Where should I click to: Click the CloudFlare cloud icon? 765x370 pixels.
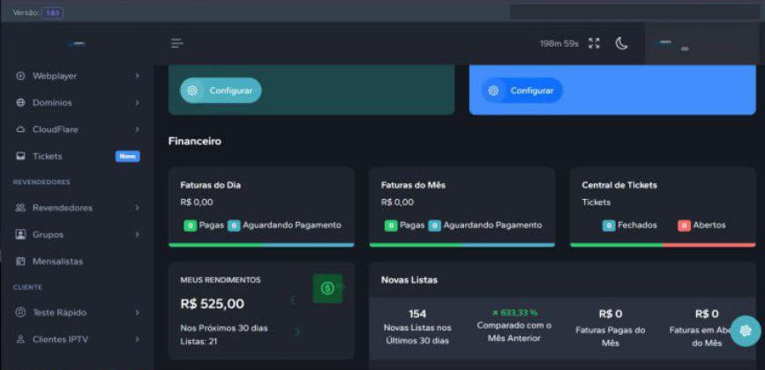(20, 129)
